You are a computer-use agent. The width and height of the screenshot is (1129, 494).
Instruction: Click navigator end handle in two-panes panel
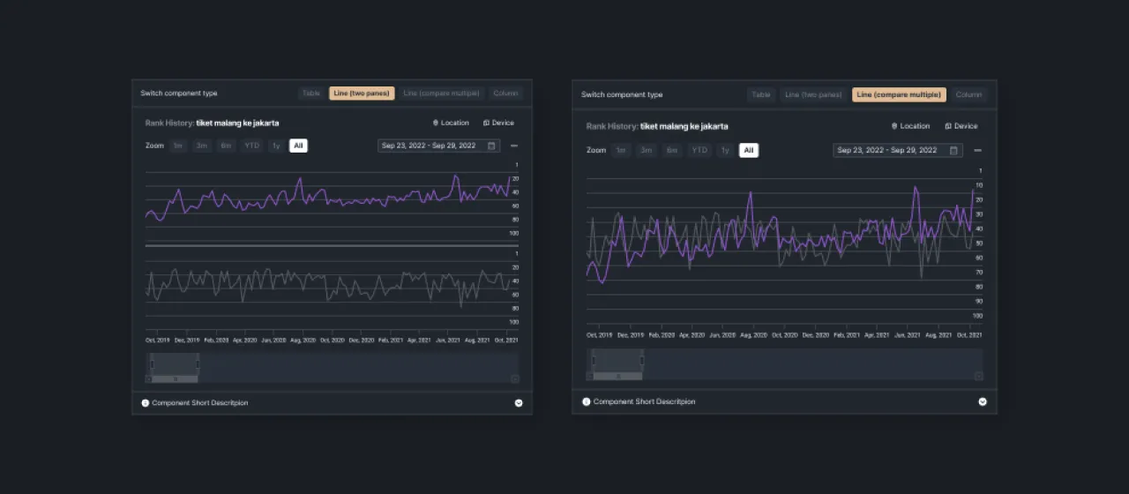[x=198, y=363]
